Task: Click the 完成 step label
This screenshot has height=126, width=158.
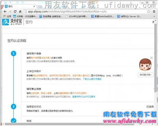Action: [x=29, y=121]
